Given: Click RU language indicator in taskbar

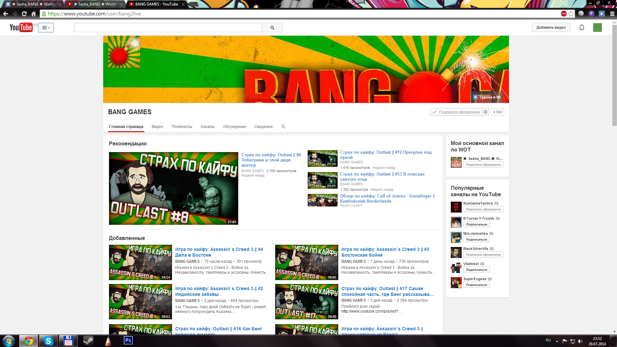Looking at the screenshot, I should pyautogui.click(x=548, y=340).
